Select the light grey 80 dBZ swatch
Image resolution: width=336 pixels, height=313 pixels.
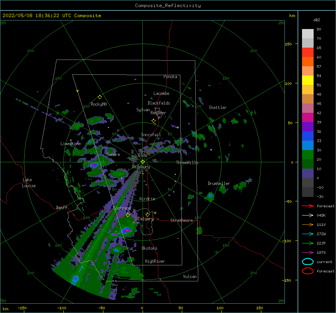pyautogui.click(x=308, y=33)
